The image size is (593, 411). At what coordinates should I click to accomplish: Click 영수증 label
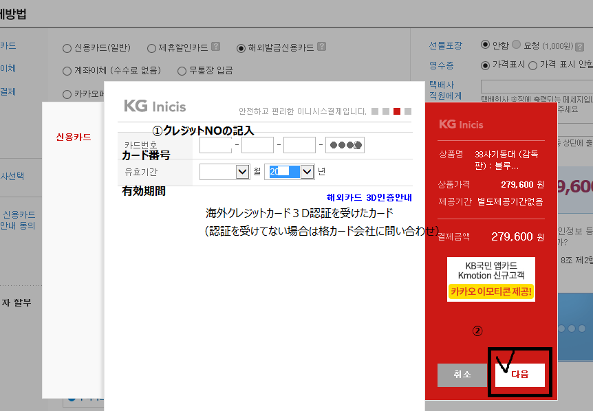tap(442, 66)
